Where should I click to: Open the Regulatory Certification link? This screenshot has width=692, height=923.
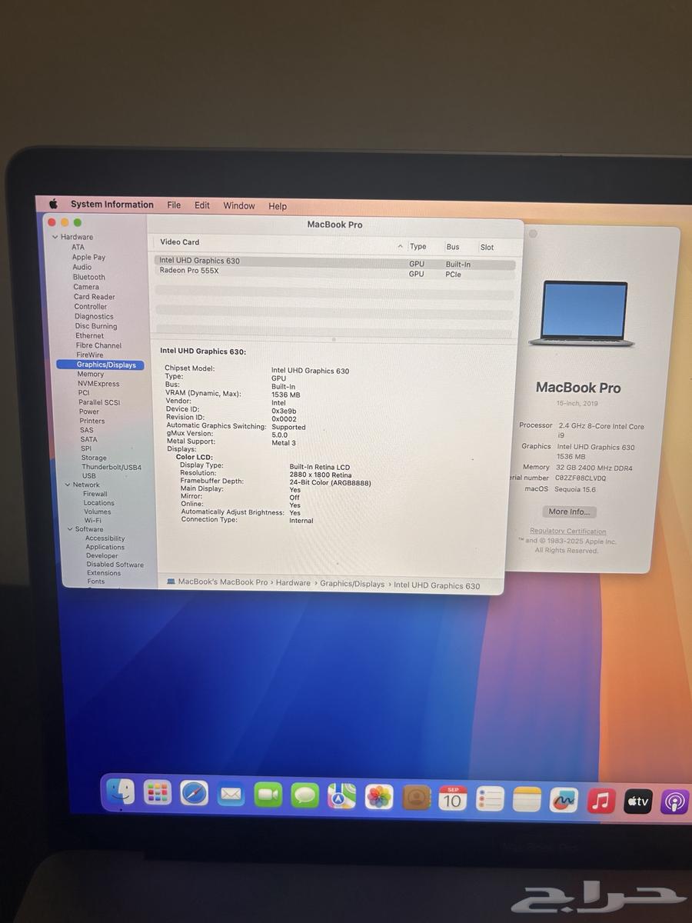point(567,531)
